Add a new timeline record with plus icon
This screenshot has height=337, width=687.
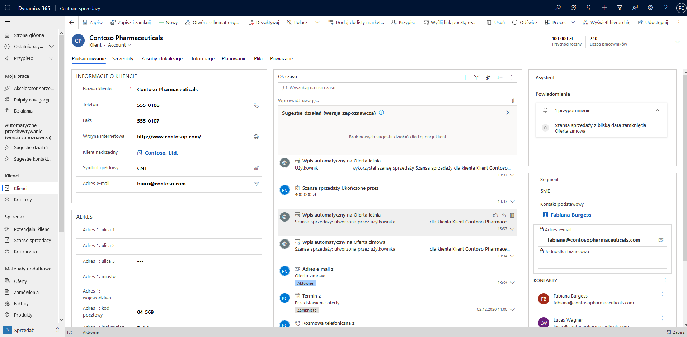click(x=465, y=77)
